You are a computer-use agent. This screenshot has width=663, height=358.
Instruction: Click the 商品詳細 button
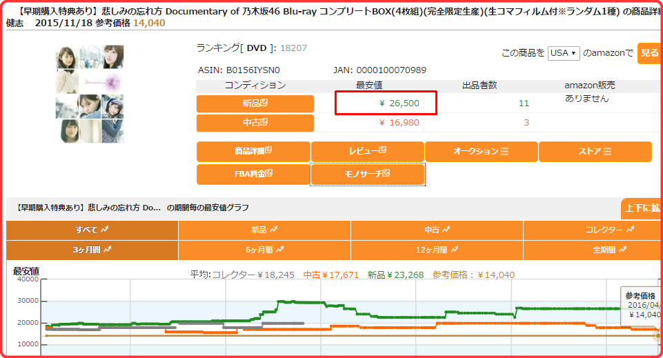pos(253,151)
